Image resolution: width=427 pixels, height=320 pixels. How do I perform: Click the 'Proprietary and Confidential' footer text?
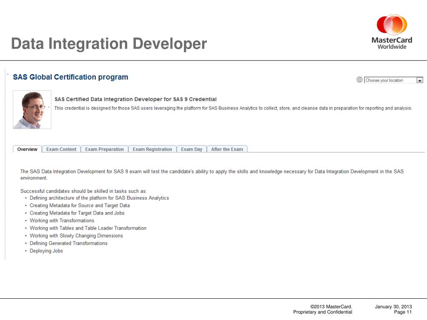pyautogui.click(x=323, y=312)
